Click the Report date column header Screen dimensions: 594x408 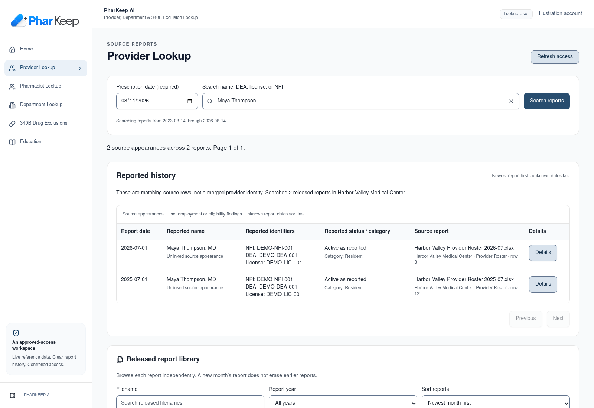coord(136,231)
